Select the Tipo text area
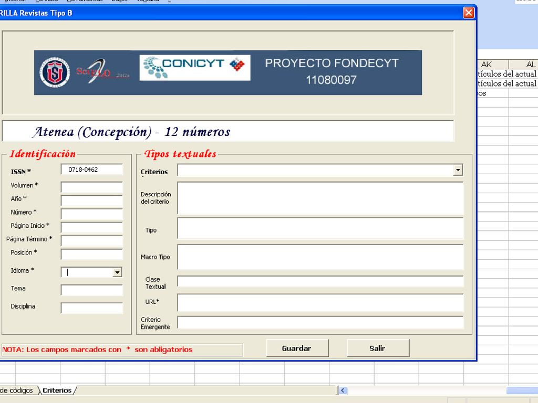 320,228
